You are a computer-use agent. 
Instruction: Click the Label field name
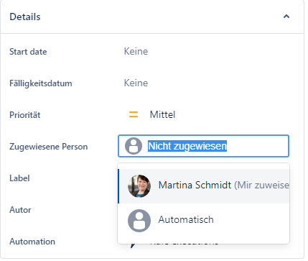coord(19,178)
